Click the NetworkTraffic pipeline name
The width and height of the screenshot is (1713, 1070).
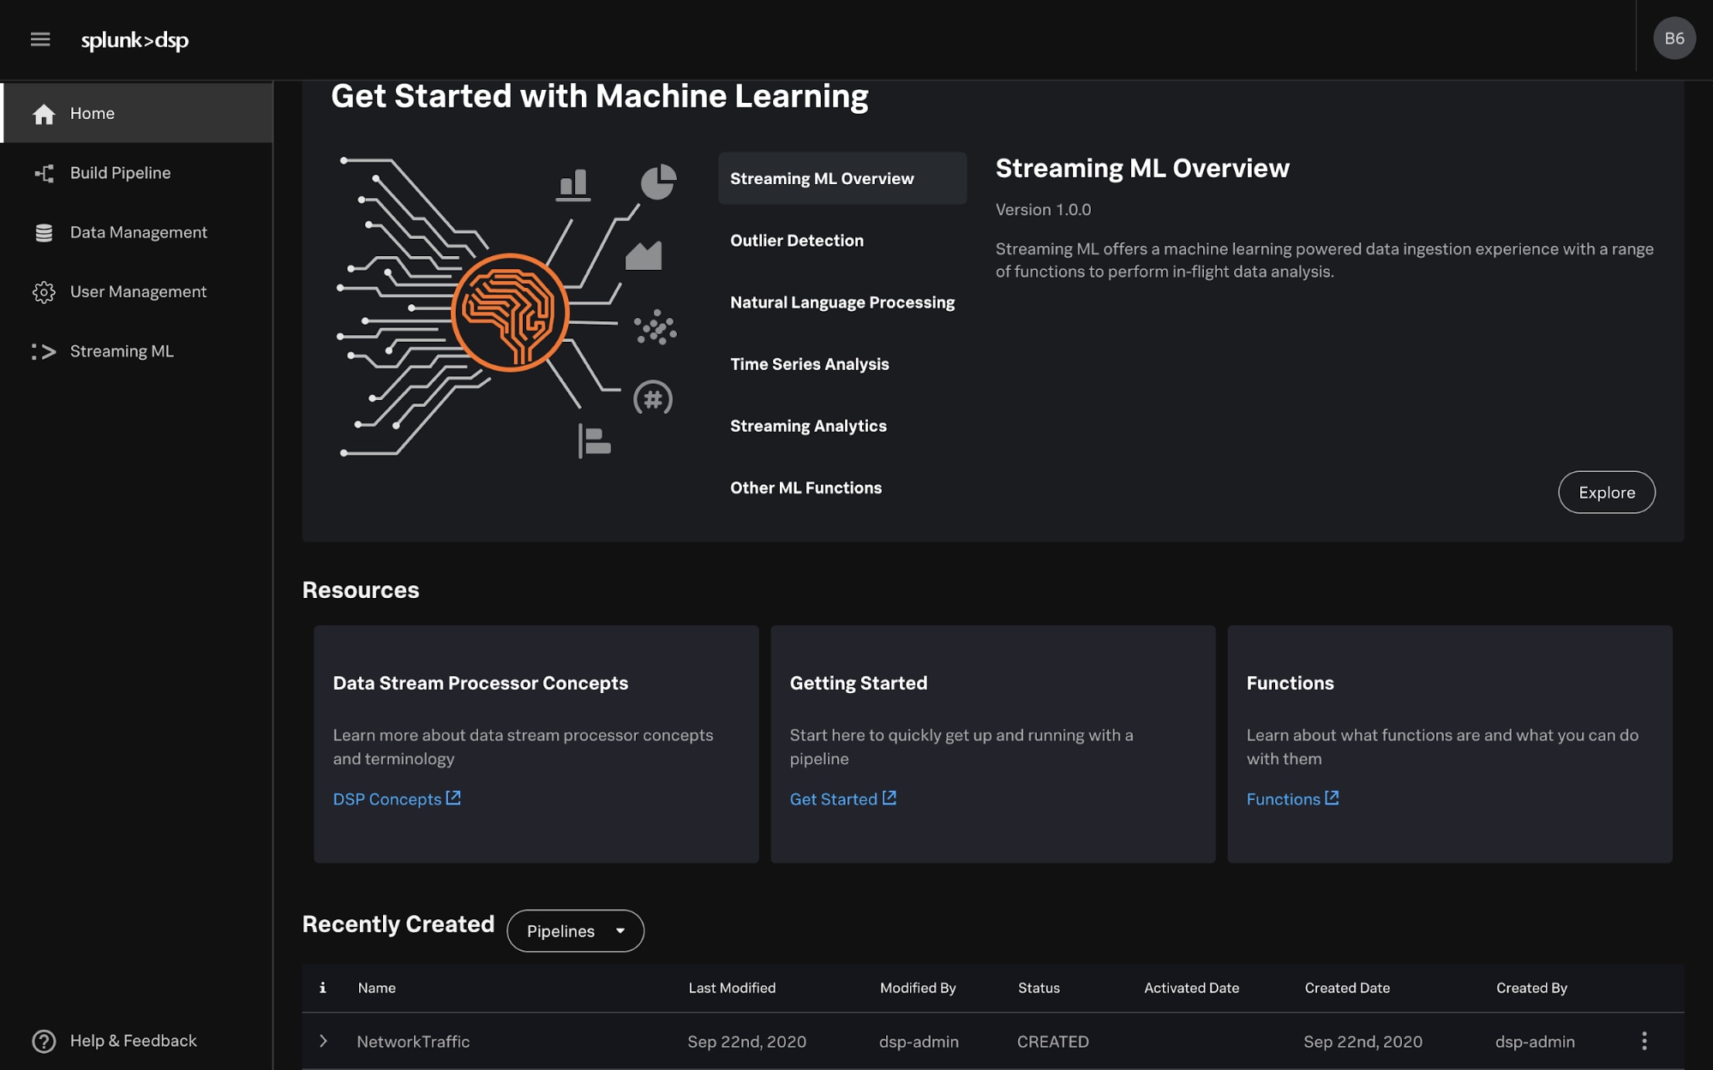(413, 1042)
